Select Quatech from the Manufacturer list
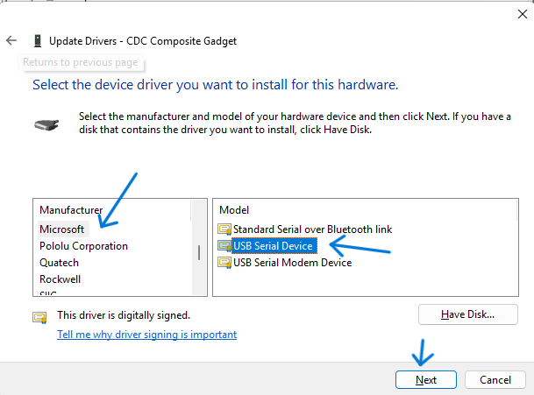Image resolution: width=534 pixels, height=395 pixels. pyautogui.click(x=59, y=263)
